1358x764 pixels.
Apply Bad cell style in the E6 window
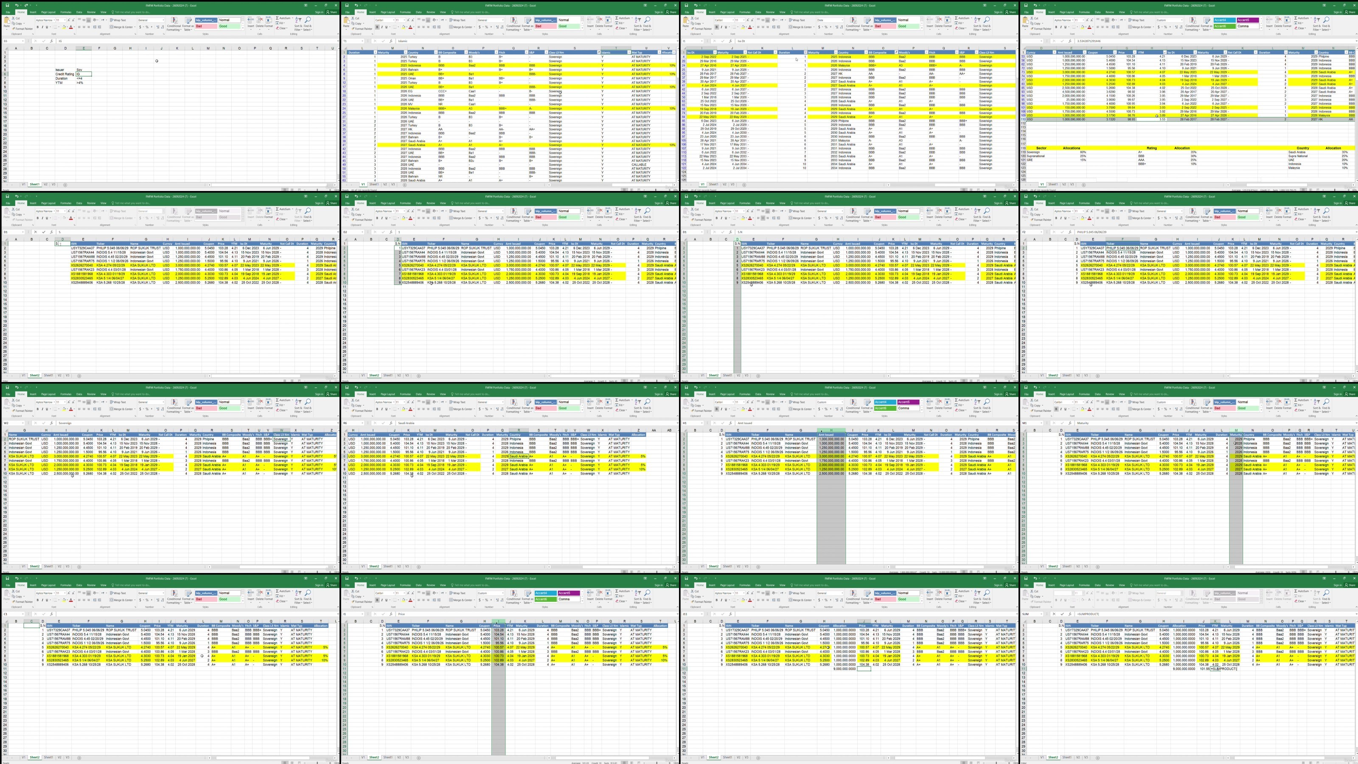[x=206, y=26]
